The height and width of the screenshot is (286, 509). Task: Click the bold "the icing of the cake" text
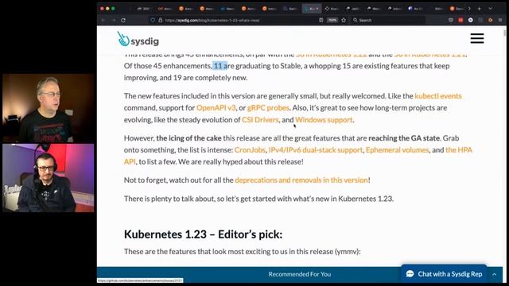(x=188, y=138)
